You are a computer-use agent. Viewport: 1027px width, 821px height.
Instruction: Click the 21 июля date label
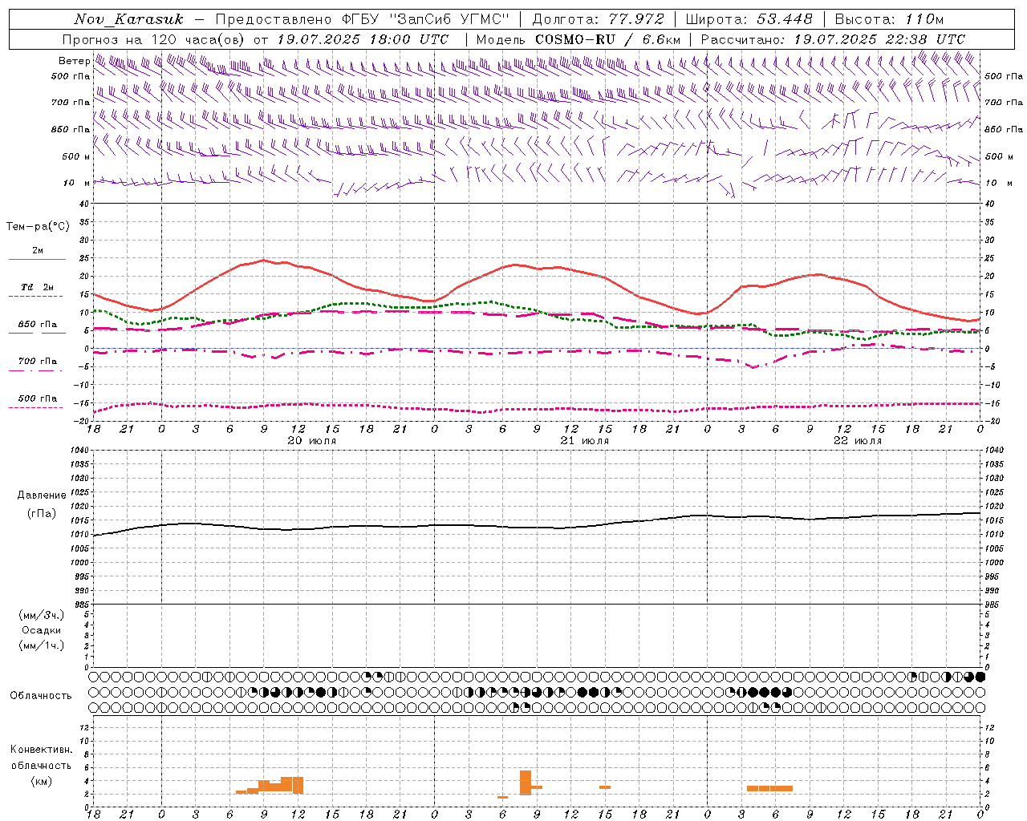[584, 441]
